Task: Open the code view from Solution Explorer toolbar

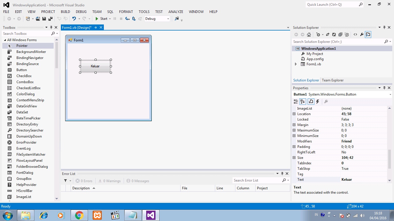Action: (x=356, y=34)
